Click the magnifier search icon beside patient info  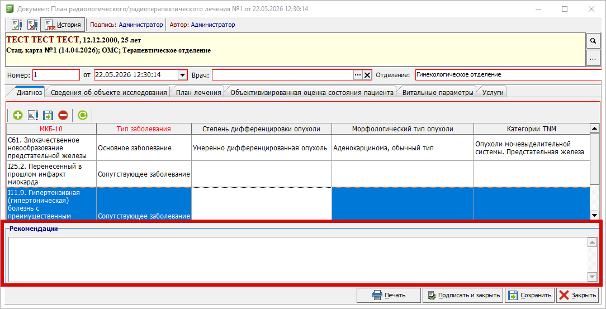coord(594,40)
